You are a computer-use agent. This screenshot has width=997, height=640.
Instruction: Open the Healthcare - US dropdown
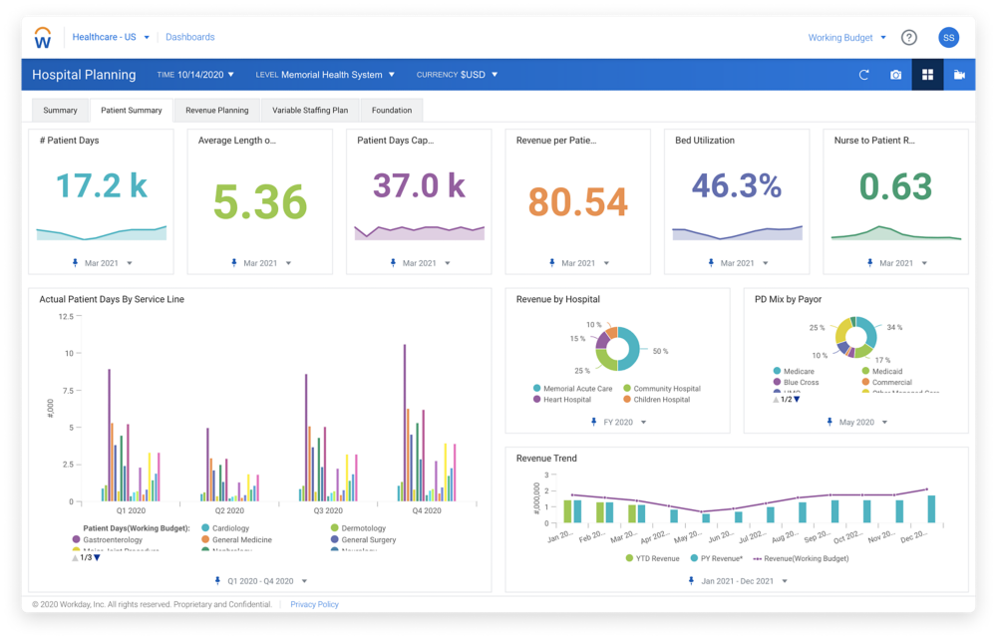pos(111,38)
